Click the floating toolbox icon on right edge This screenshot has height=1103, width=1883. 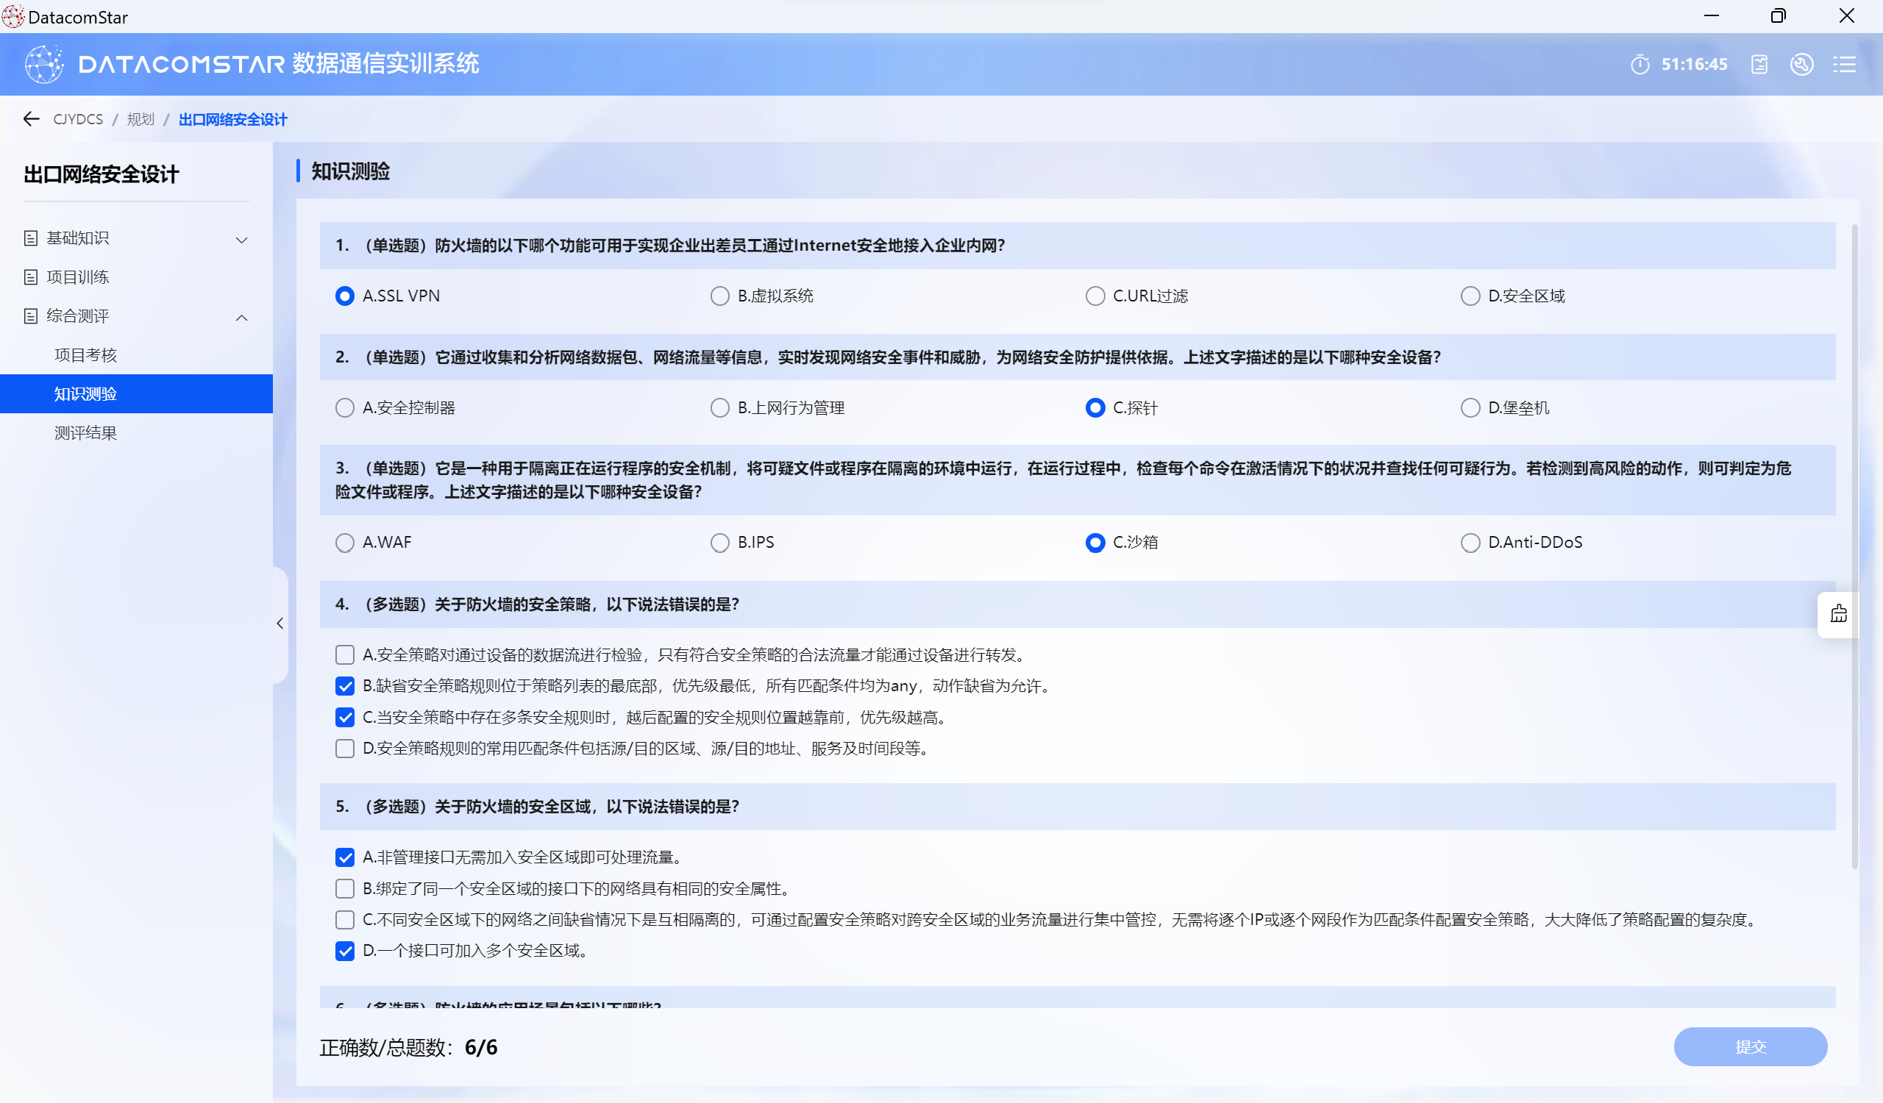pos(1838,614)
